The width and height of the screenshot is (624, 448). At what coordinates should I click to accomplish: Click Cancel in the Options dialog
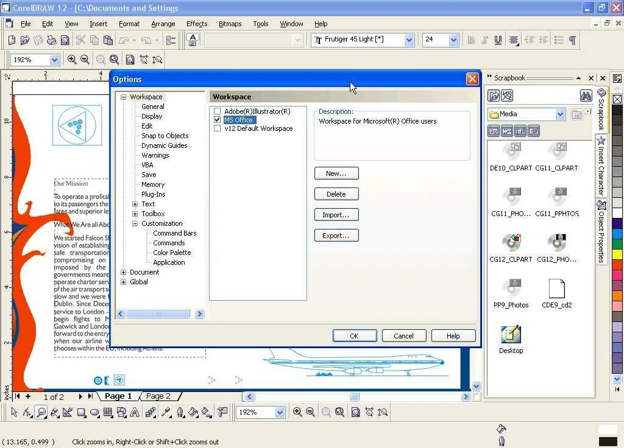[x=404, y=336]
